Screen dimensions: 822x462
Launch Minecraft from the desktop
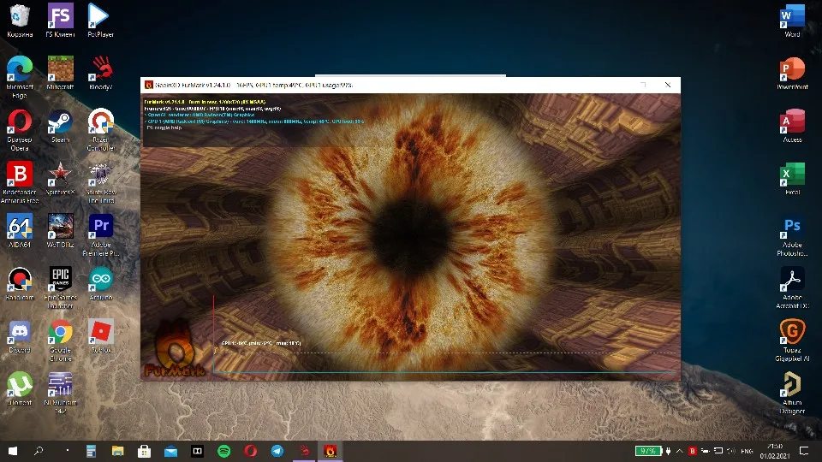click(x=60, y=74)
